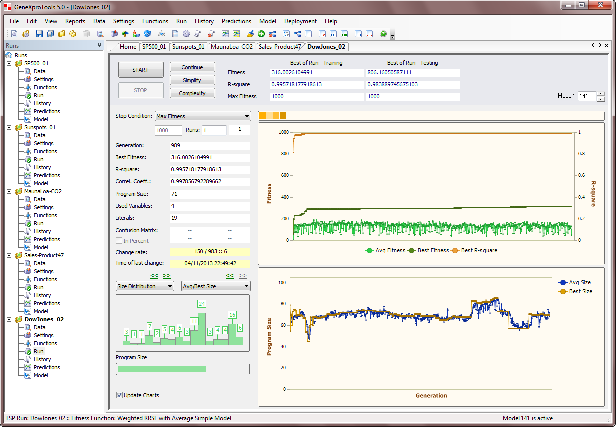Expand the Avg/Best Size dropdown
Viewport: 616px width, 427px height.
point(216,286)
